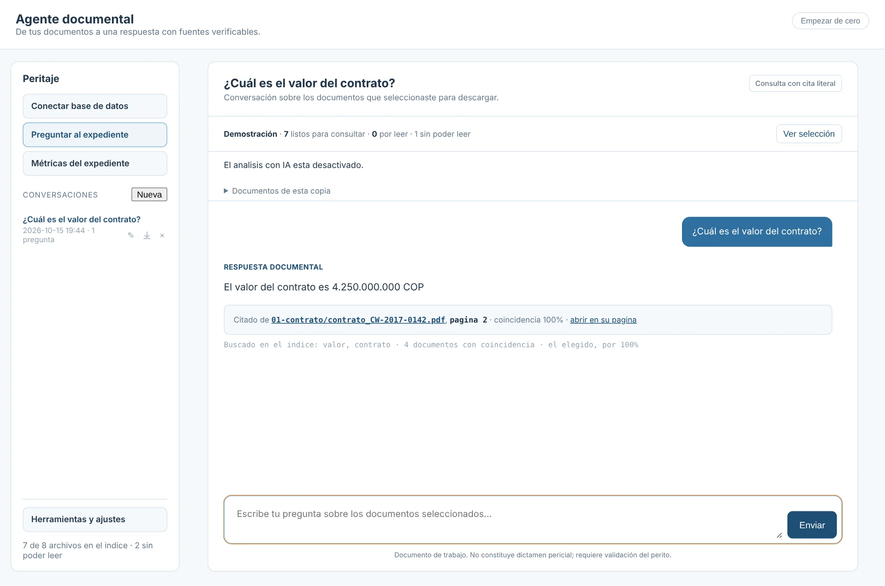
Task: Click the Peritaje sidebar heading
Action: [x=41, y=79]
